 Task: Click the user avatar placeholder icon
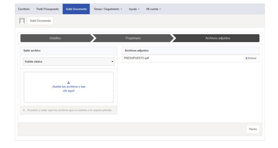click(22, 21)
